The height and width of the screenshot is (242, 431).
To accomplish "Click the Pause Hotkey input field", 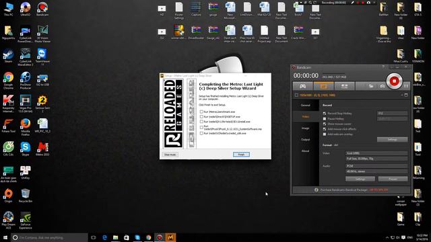I will click(x=392, y=119).
